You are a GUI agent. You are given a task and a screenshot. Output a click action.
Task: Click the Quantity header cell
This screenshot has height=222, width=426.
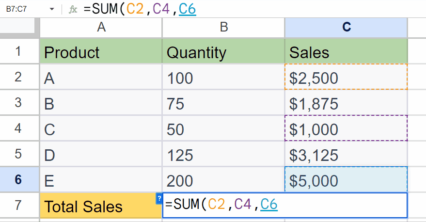tap(223, 51)
